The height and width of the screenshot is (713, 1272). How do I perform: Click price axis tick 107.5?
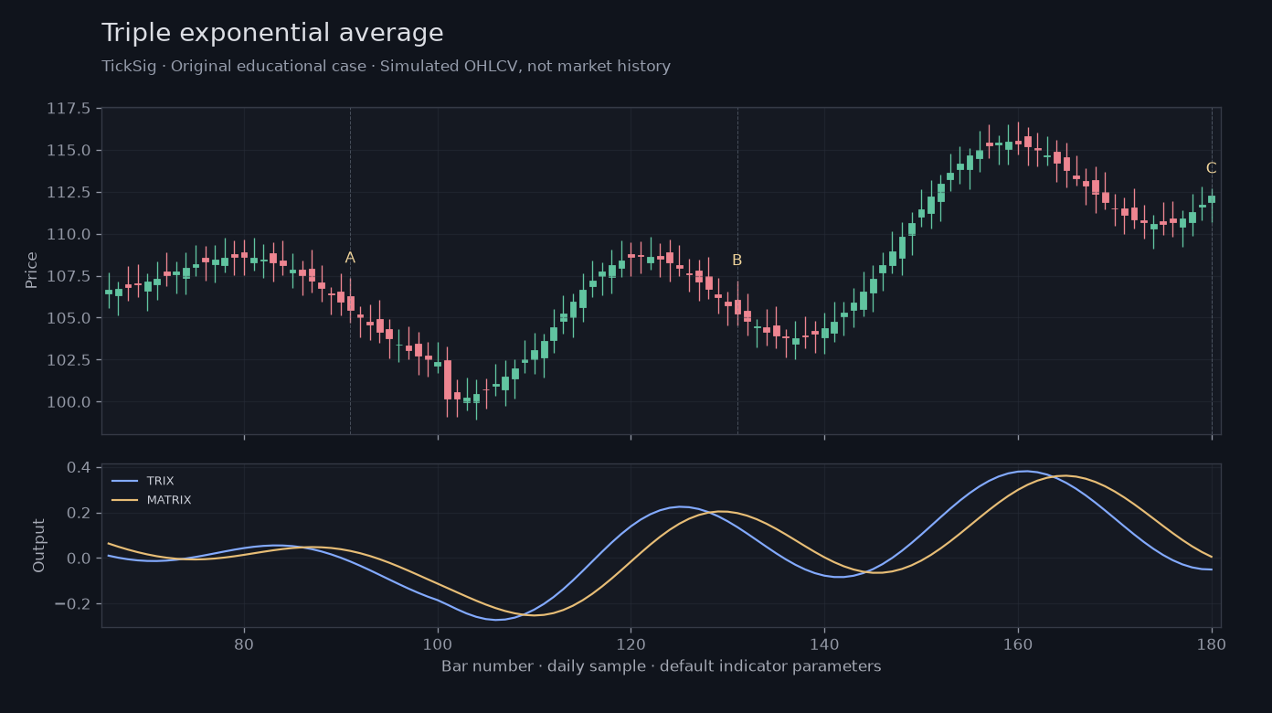tap(69, 276)
